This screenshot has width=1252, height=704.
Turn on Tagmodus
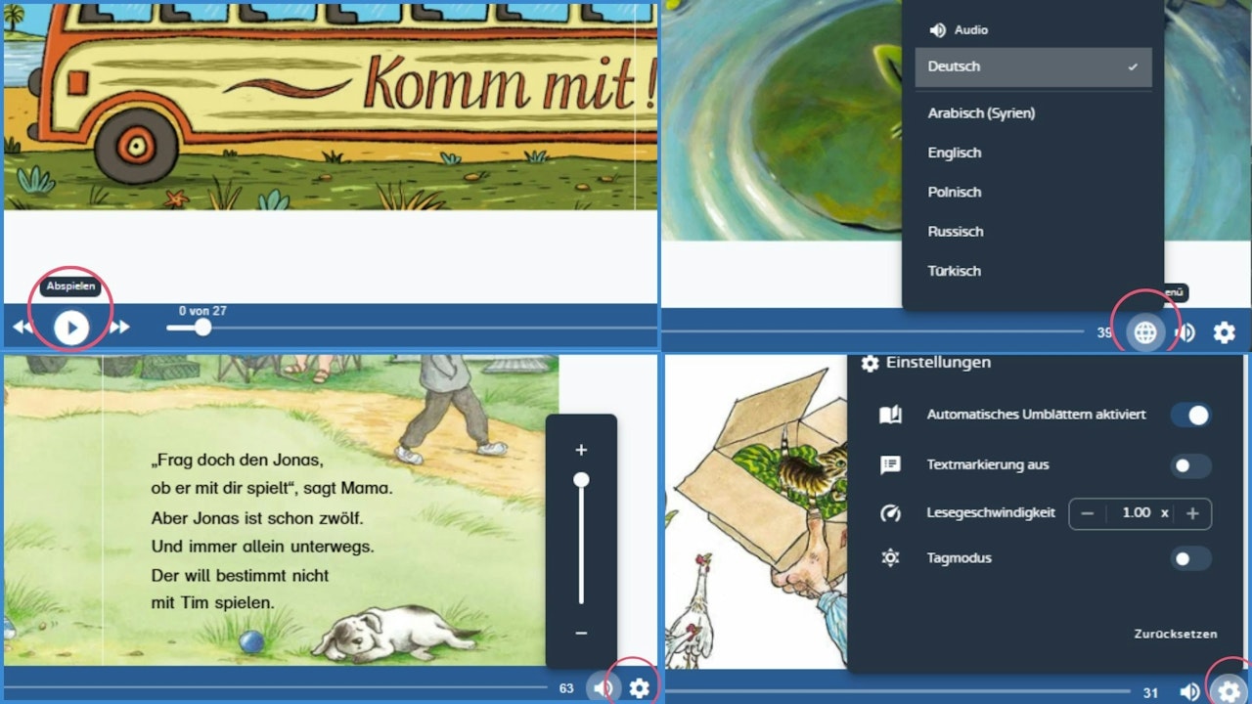click(x=1190, y=558)
